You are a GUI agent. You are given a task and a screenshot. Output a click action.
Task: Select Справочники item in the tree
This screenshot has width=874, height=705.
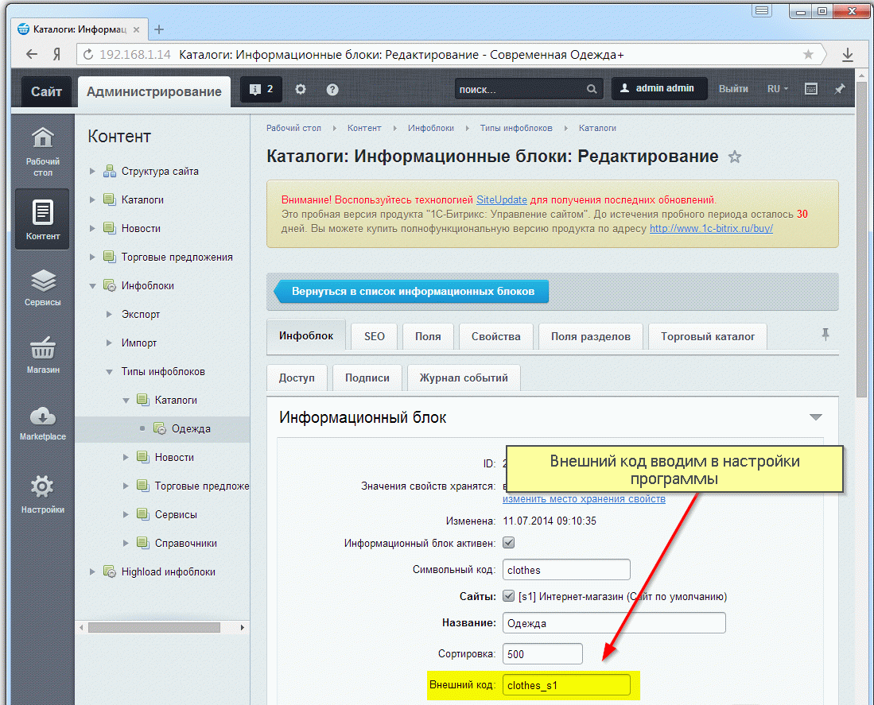coord(185,543)
